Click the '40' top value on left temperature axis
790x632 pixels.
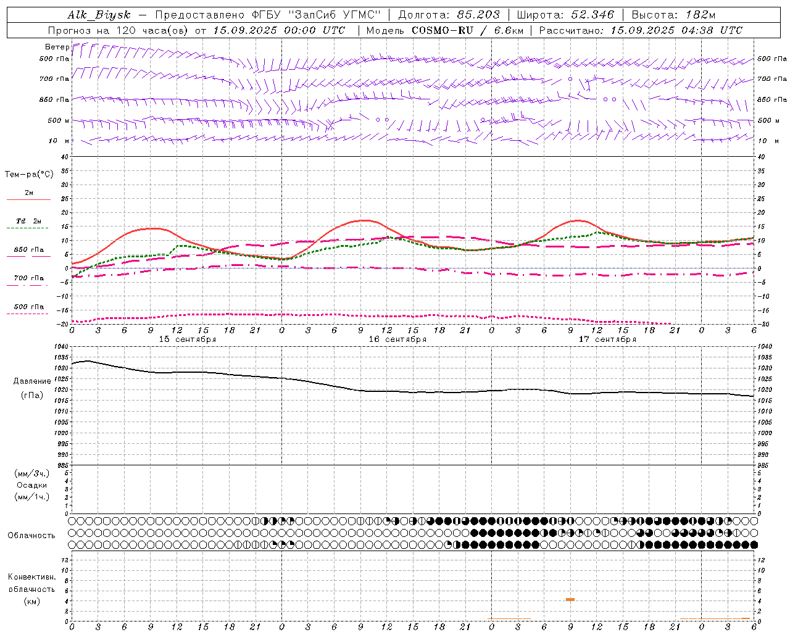[x=64, y=157]
